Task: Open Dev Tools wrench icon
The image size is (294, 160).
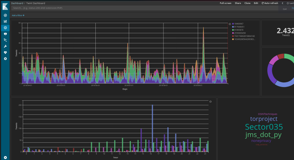Action: (5, 46)
